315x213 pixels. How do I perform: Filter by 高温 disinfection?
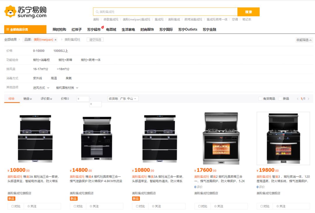tap(54, 78)
